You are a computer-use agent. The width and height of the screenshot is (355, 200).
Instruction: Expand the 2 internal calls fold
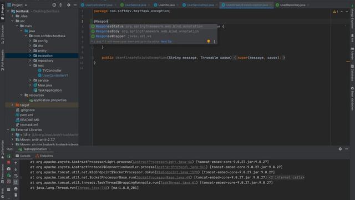tap(287, 177)
